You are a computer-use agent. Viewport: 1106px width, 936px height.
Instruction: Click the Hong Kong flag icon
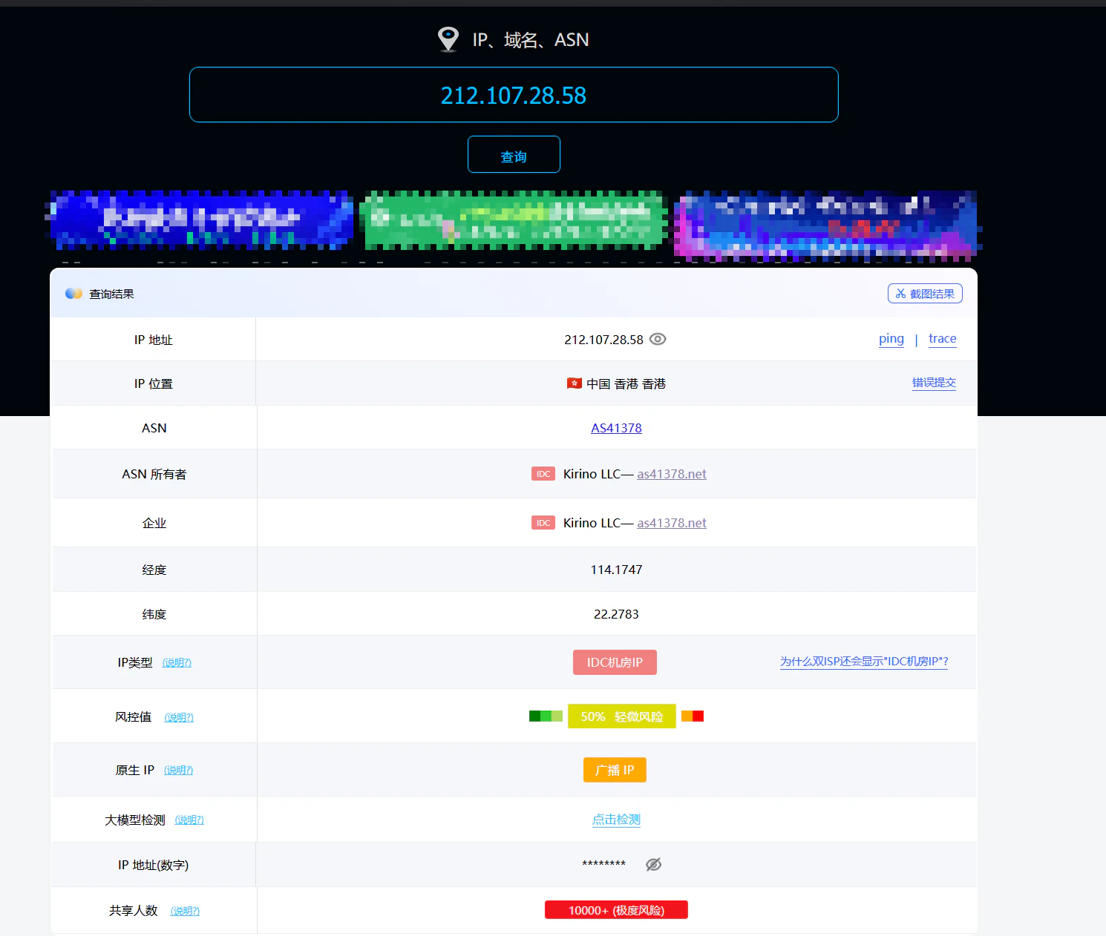pos(573,383)
